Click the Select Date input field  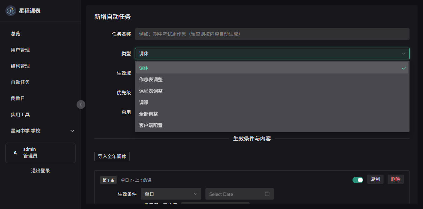point(239,194)
